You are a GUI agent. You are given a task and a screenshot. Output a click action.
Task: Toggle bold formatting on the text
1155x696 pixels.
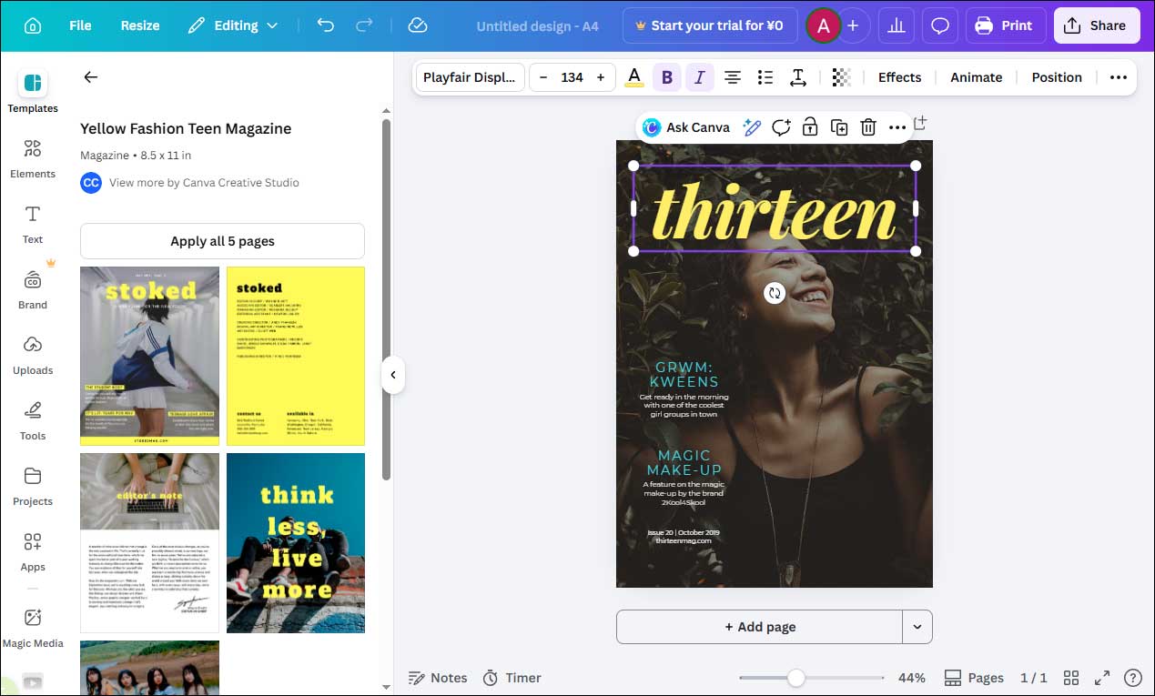[x=667, y=77]
